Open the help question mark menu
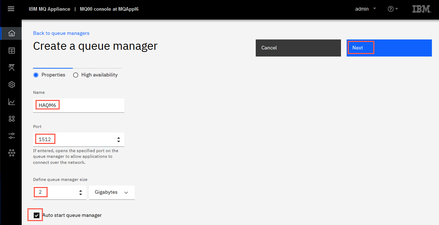 tap(393, 9)
